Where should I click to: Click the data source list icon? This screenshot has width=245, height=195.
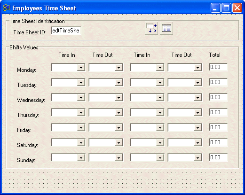click(x=166, y=28)
